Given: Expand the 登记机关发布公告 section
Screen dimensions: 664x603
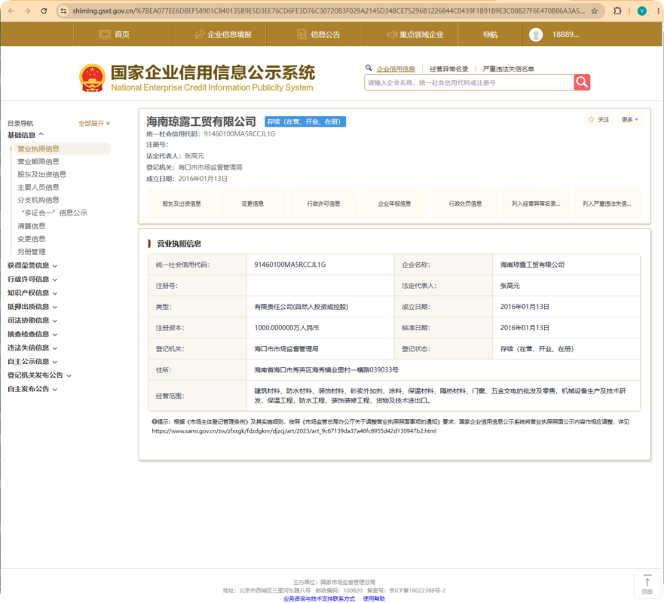Looking at the screenshot, I should pos(39,375).
